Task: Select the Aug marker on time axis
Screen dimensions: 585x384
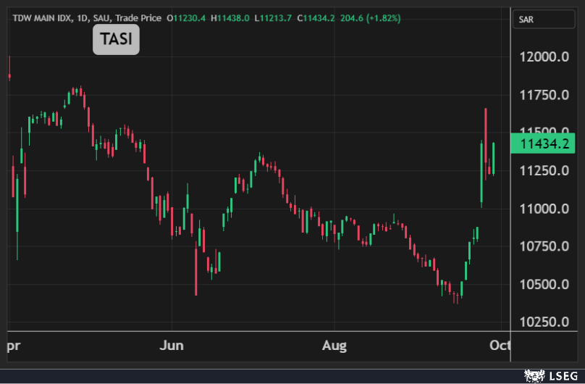Action: [334, 345]
